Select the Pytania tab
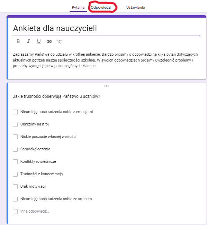Image resolution: width=207 pixels, height=225 pixels. pyautogui.click(x=78, y=8)
